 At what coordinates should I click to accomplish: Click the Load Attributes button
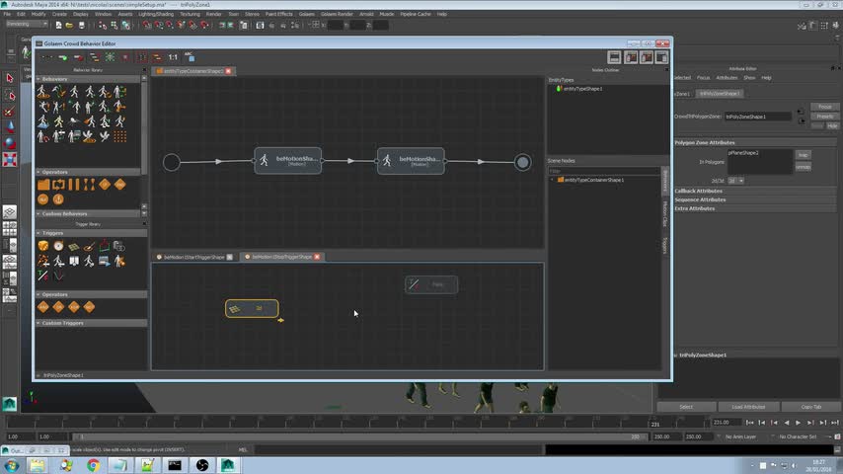pyautogui.click(x=748, y=407)
